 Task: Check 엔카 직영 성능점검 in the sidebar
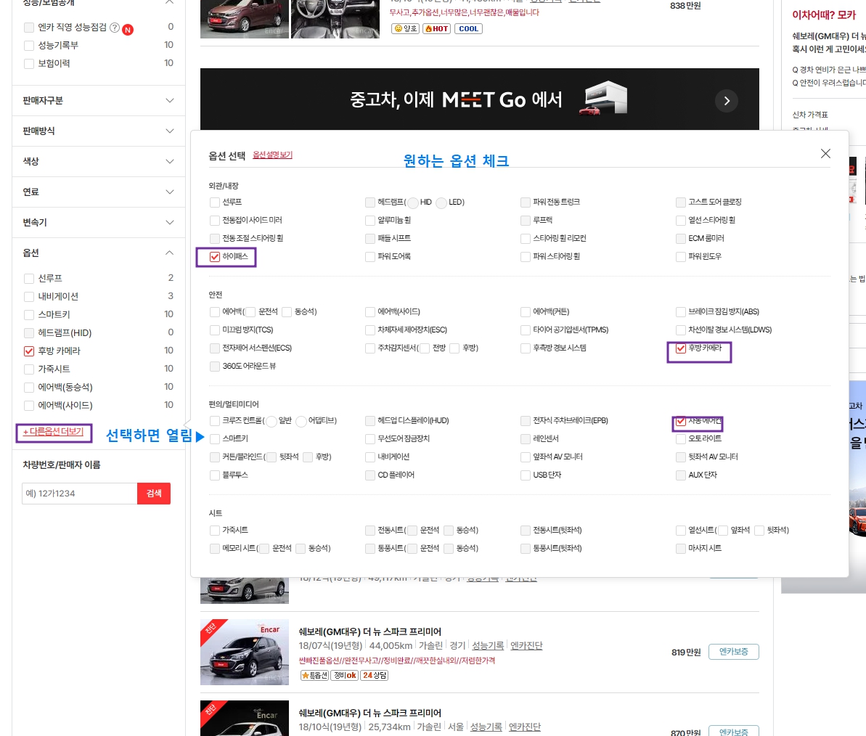(29, 28)
